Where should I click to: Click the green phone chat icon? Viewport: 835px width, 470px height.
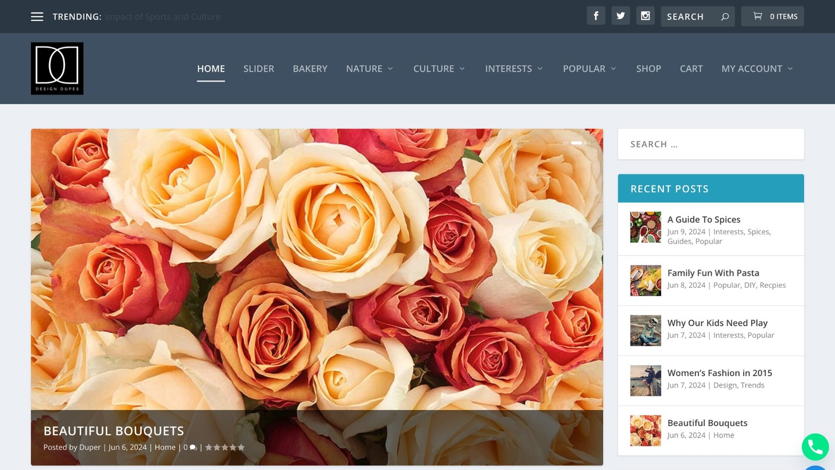coord(815,447)
